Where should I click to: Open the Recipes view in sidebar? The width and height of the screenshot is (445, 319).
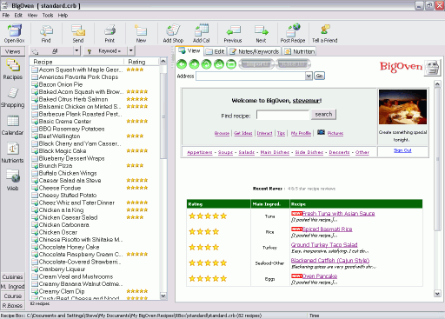13,69
